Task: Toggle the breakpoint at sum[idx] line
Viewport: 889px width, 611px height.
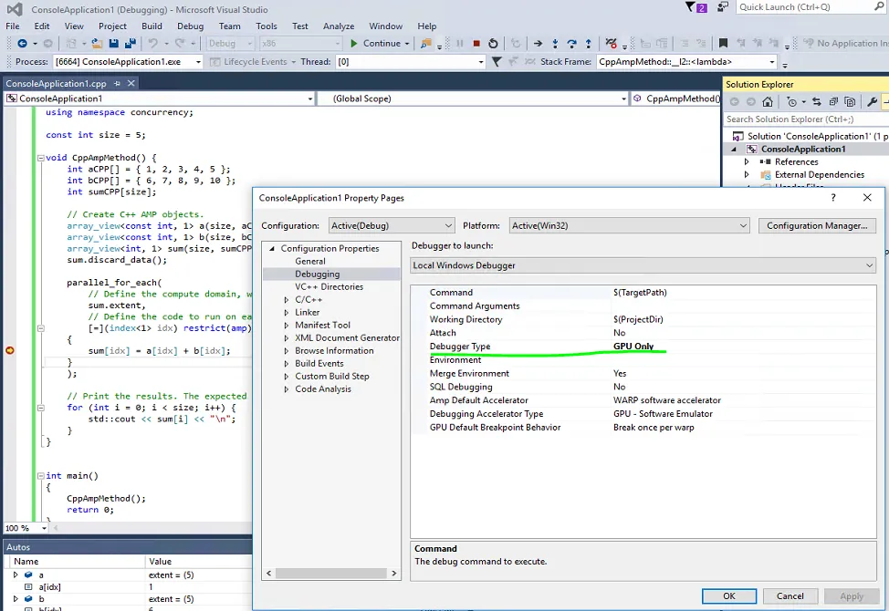Action: click(10, 350)
